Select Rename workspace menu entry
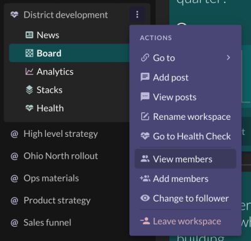 [185, 117]
